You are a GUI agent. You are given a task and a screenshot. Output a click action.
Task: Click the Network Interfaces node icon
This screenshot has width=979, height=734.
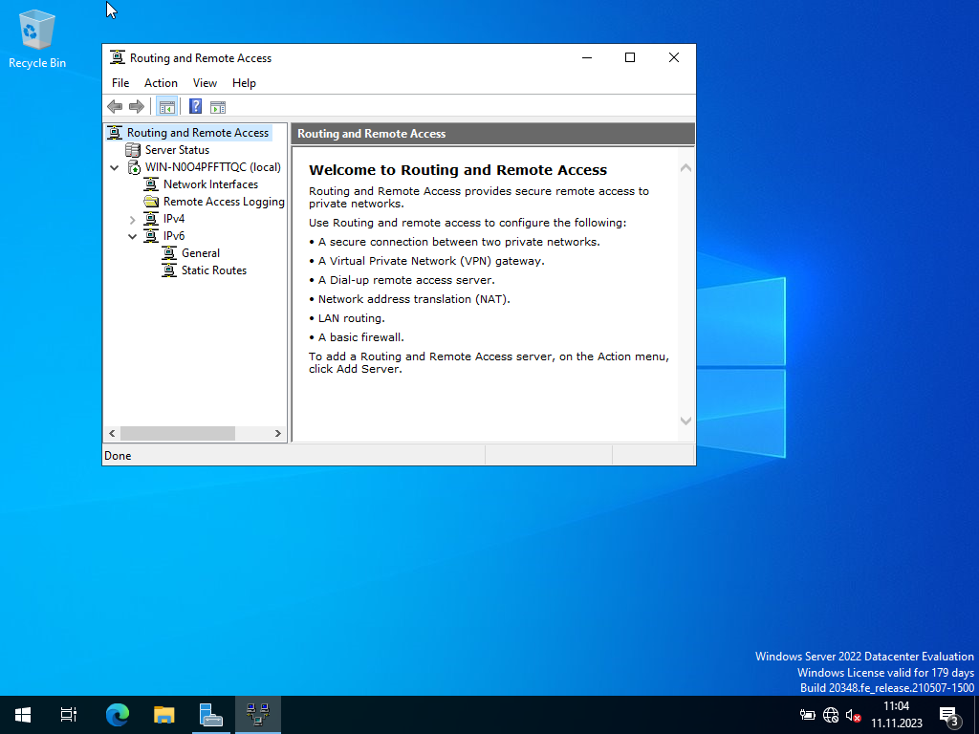(x=151, y=184)
